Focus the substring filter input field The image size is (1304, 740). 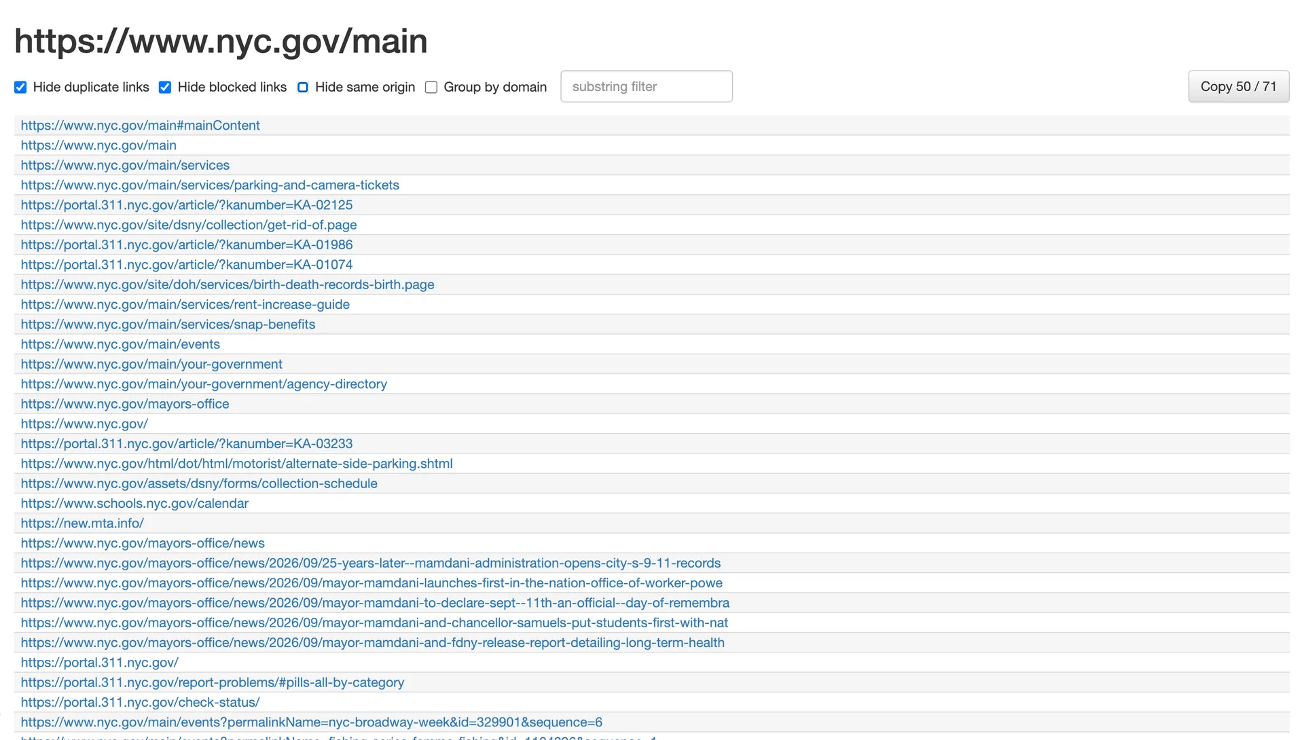[x=647, y=86]
